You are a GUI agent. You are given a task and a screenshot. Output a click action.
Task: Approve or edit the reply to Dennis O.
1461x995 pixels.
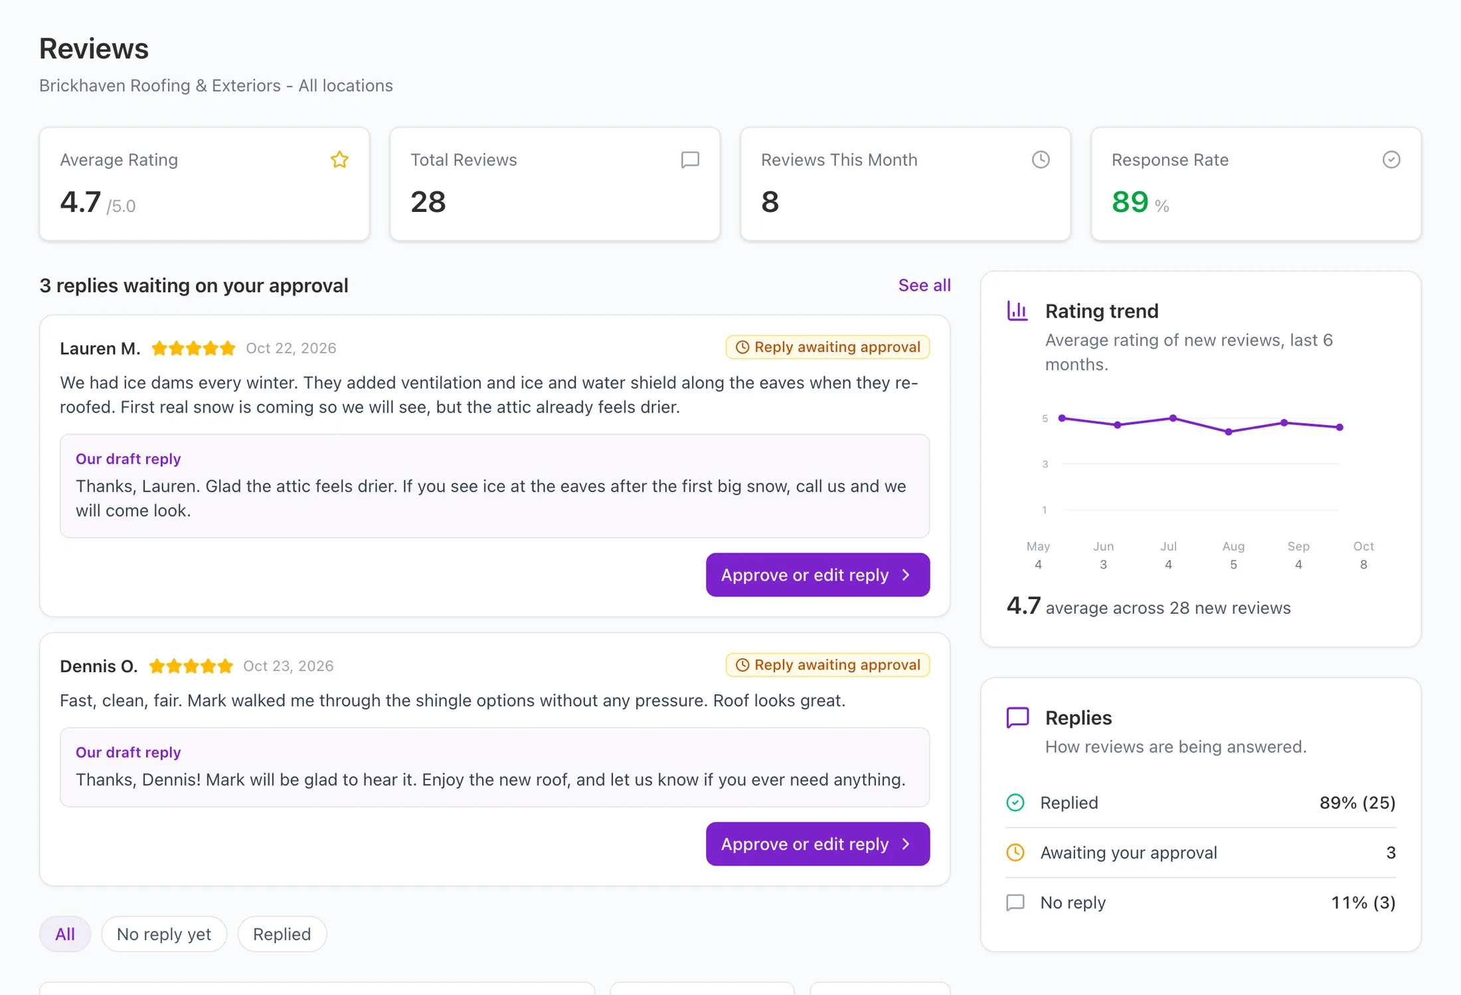tap(817, 844)
